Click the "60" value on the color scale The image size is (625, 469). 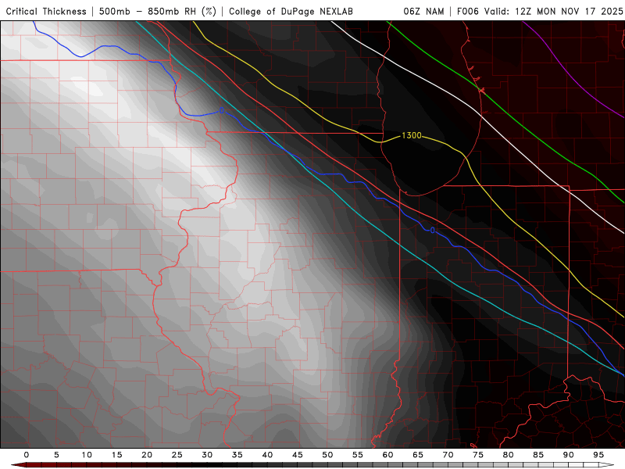click(x=387, y=455)
